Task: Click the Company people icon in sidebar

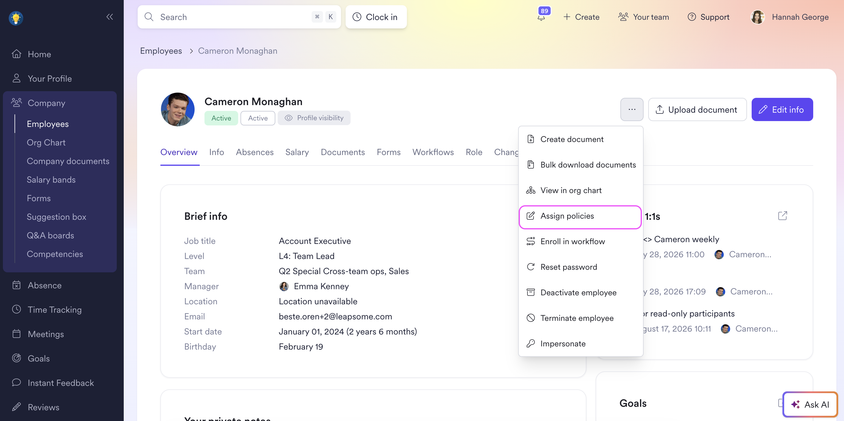Action: [x=16, y=102]
